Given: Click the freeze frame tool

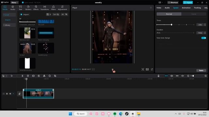Looking at the screenshot, I should click(33, 76).
